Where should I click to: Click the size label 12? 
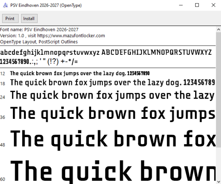[x=3, y=74]
